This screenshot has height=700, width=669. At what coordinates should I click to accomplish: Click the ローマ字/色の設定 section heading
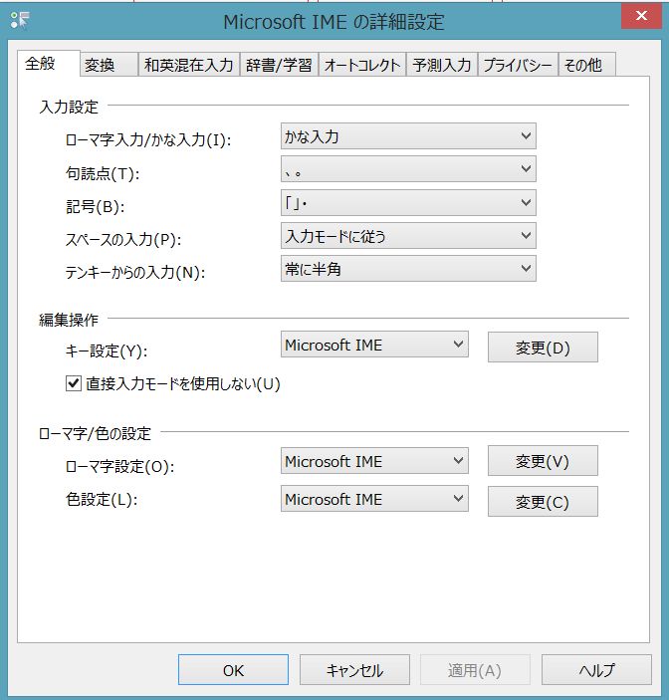coord(95,433)
